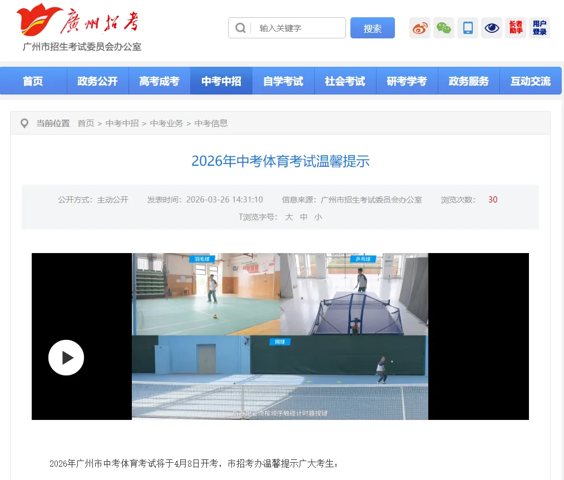Enable the accessibility eye icon
Viewport: 564px width, 480px height.
pos(491,28)
